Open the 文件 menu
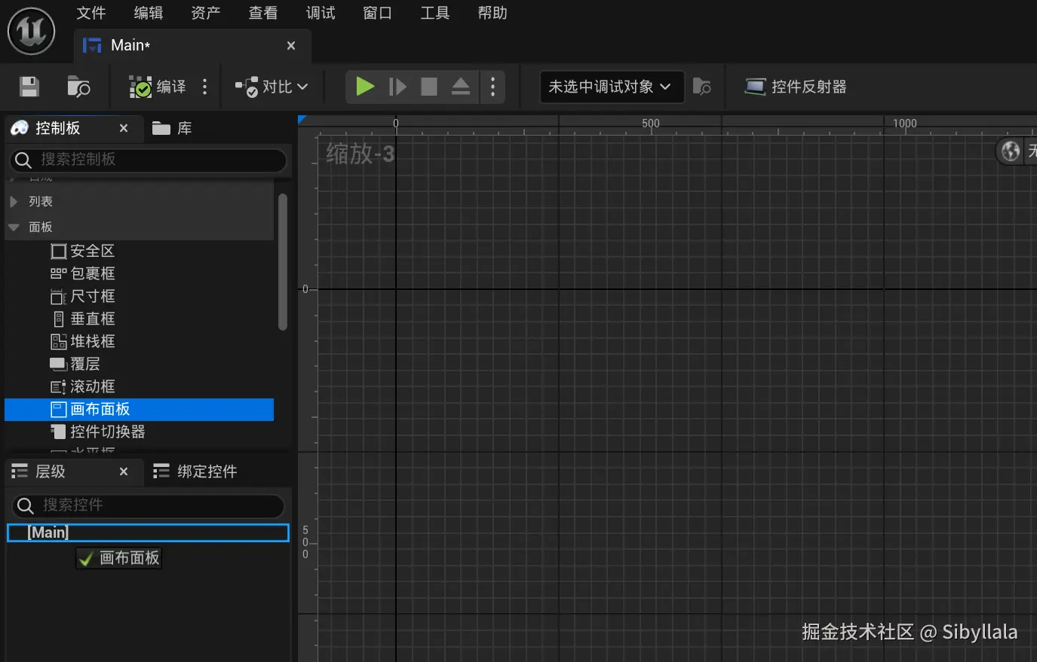 pos(91,13)
